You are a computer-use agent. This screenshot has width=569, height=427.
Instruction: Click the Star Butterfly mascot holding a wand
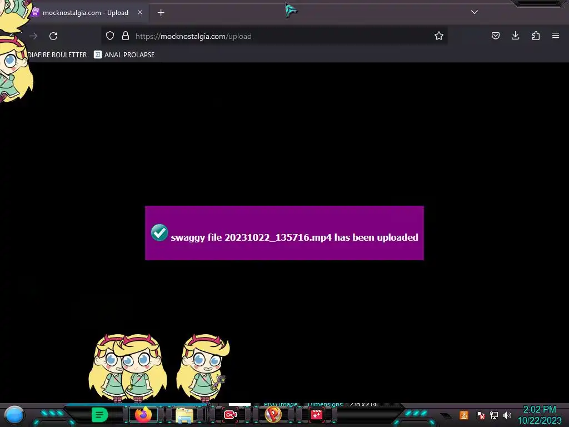203,368
